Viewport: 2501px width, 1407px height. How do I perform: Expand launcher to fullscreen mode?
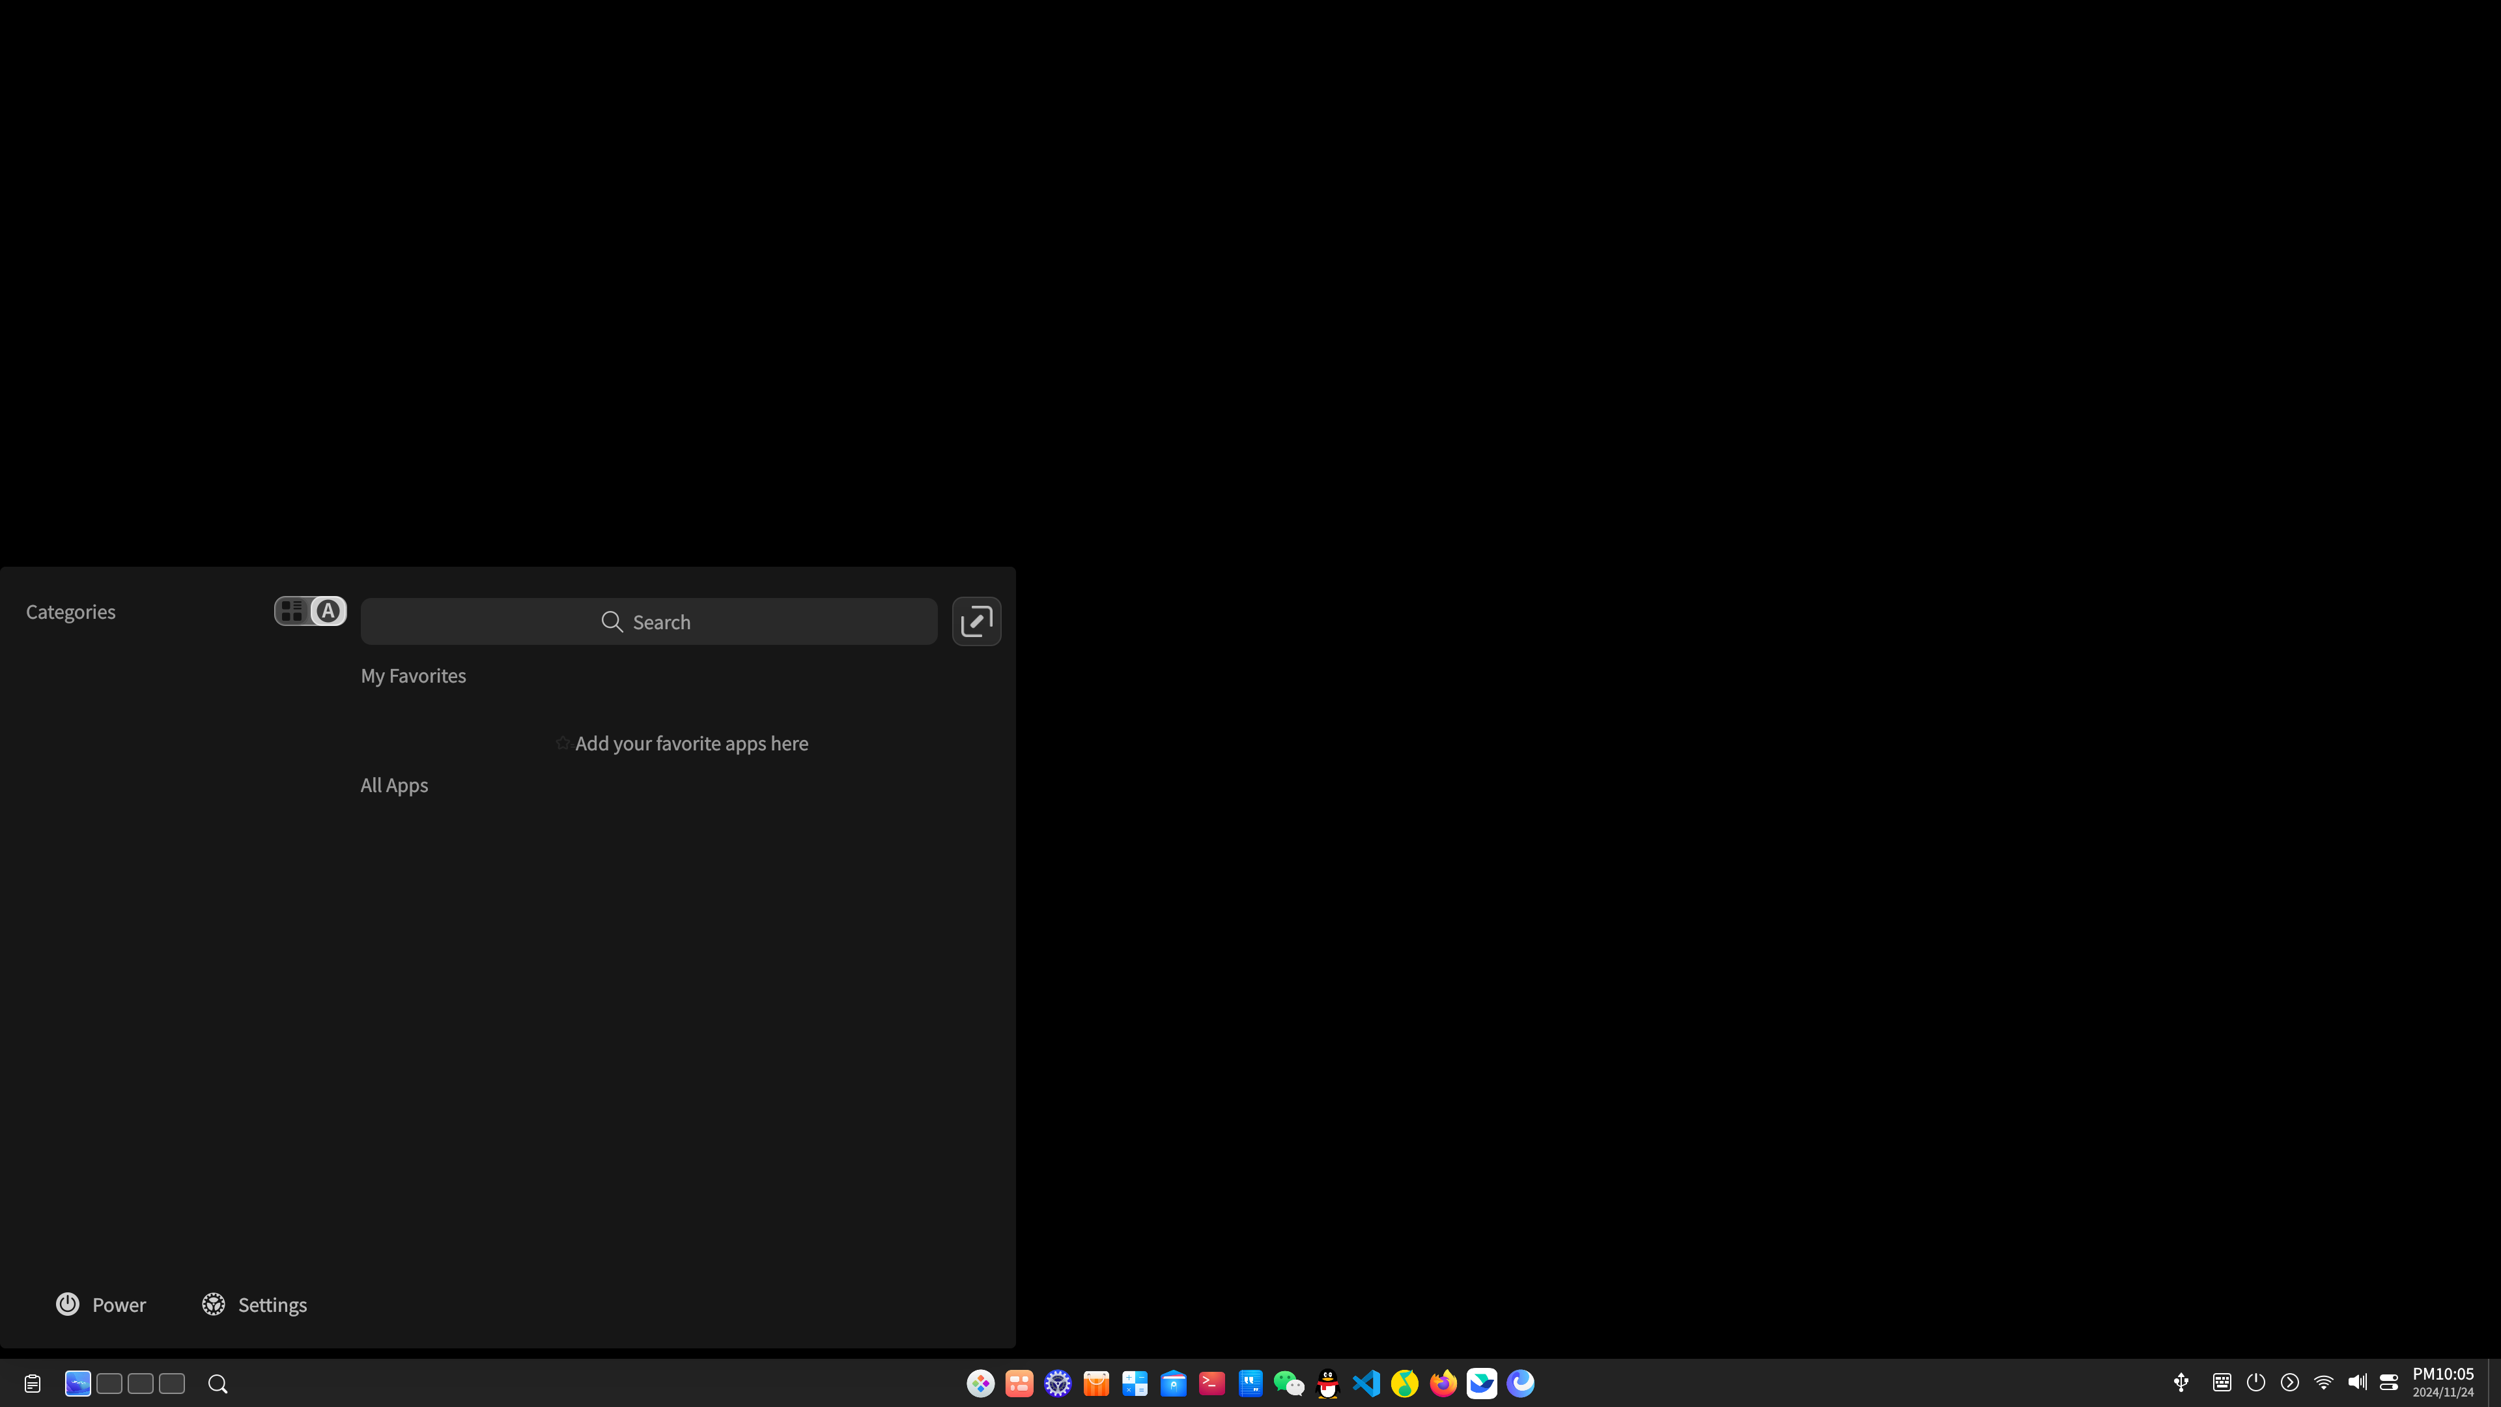(976, 621)
